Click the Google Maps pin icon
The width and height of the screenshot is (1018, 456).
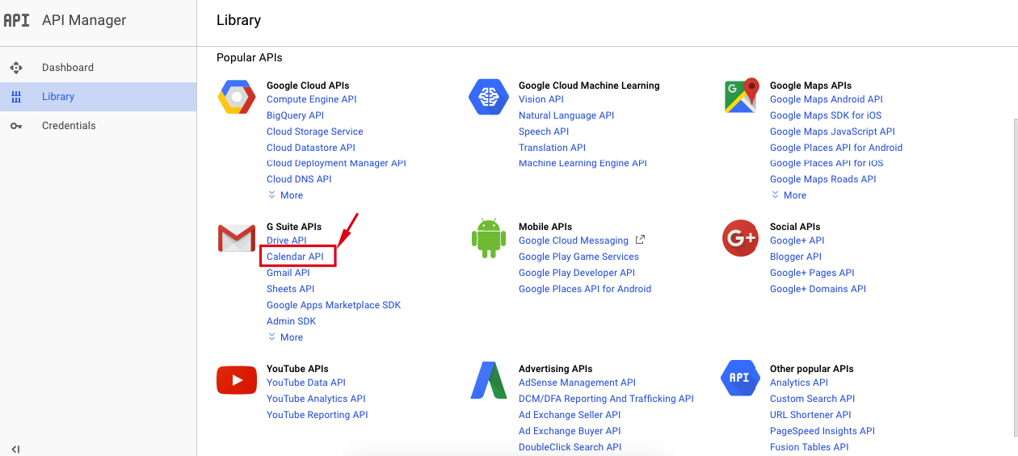coord(741,96)
